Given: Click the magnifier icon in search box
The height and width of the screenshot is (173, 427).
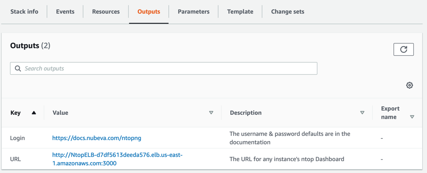Looking at the screenshot, I should (x=18, y=69).
